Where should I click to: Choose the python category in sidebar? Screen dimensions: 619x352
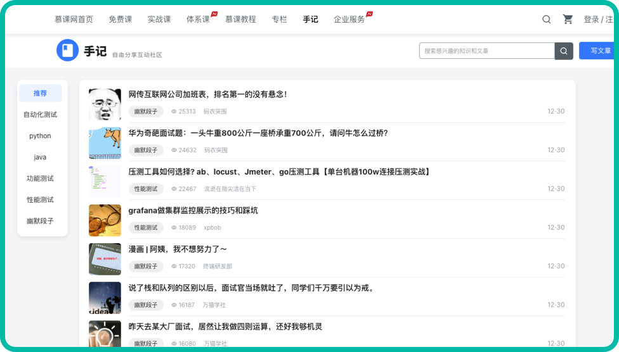(40, 136)
